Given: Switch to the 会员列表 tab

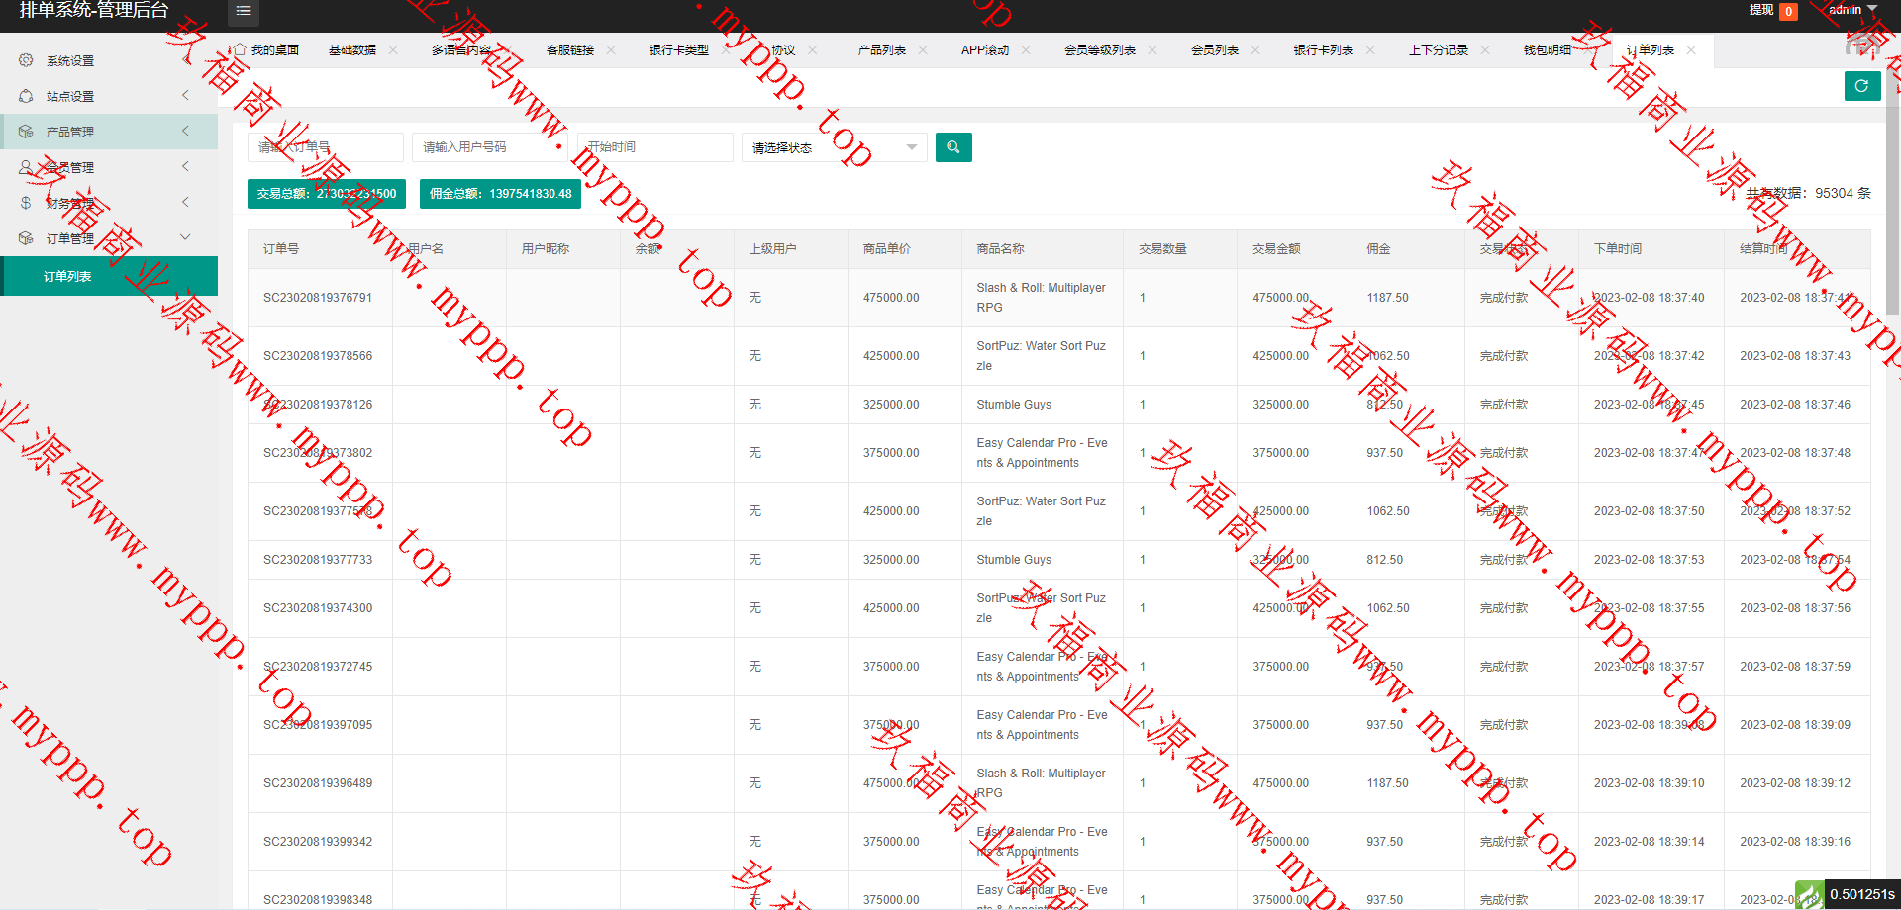Looking at the screenshot, I should coord(1214,50).
